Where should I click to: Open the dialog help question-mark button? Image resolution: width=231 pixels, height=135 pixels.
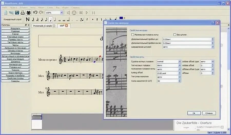click(213, 23)
